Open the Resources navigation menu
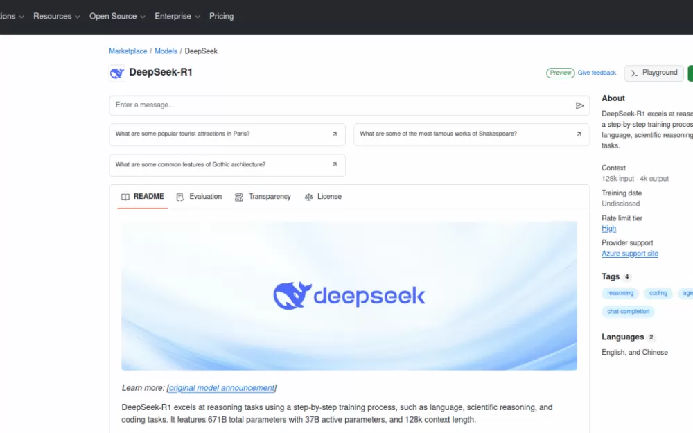693x433 pixels. click(57, 17)
